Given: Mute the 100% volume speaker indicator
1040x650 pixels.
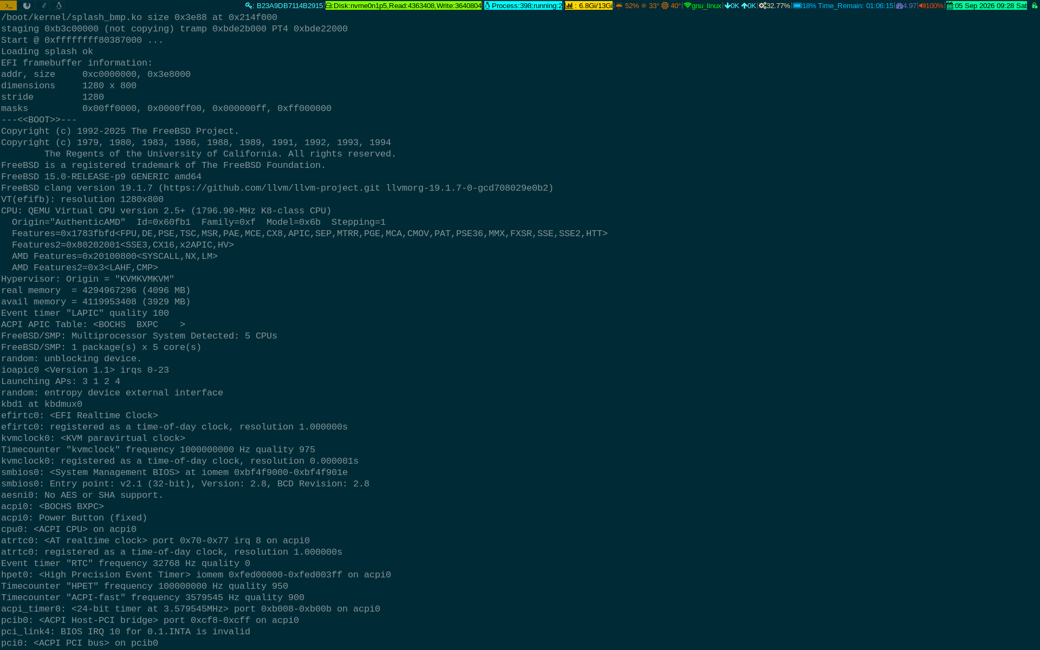Looking at the screenshot, I should pyautogui.click(x=931, y=6).
